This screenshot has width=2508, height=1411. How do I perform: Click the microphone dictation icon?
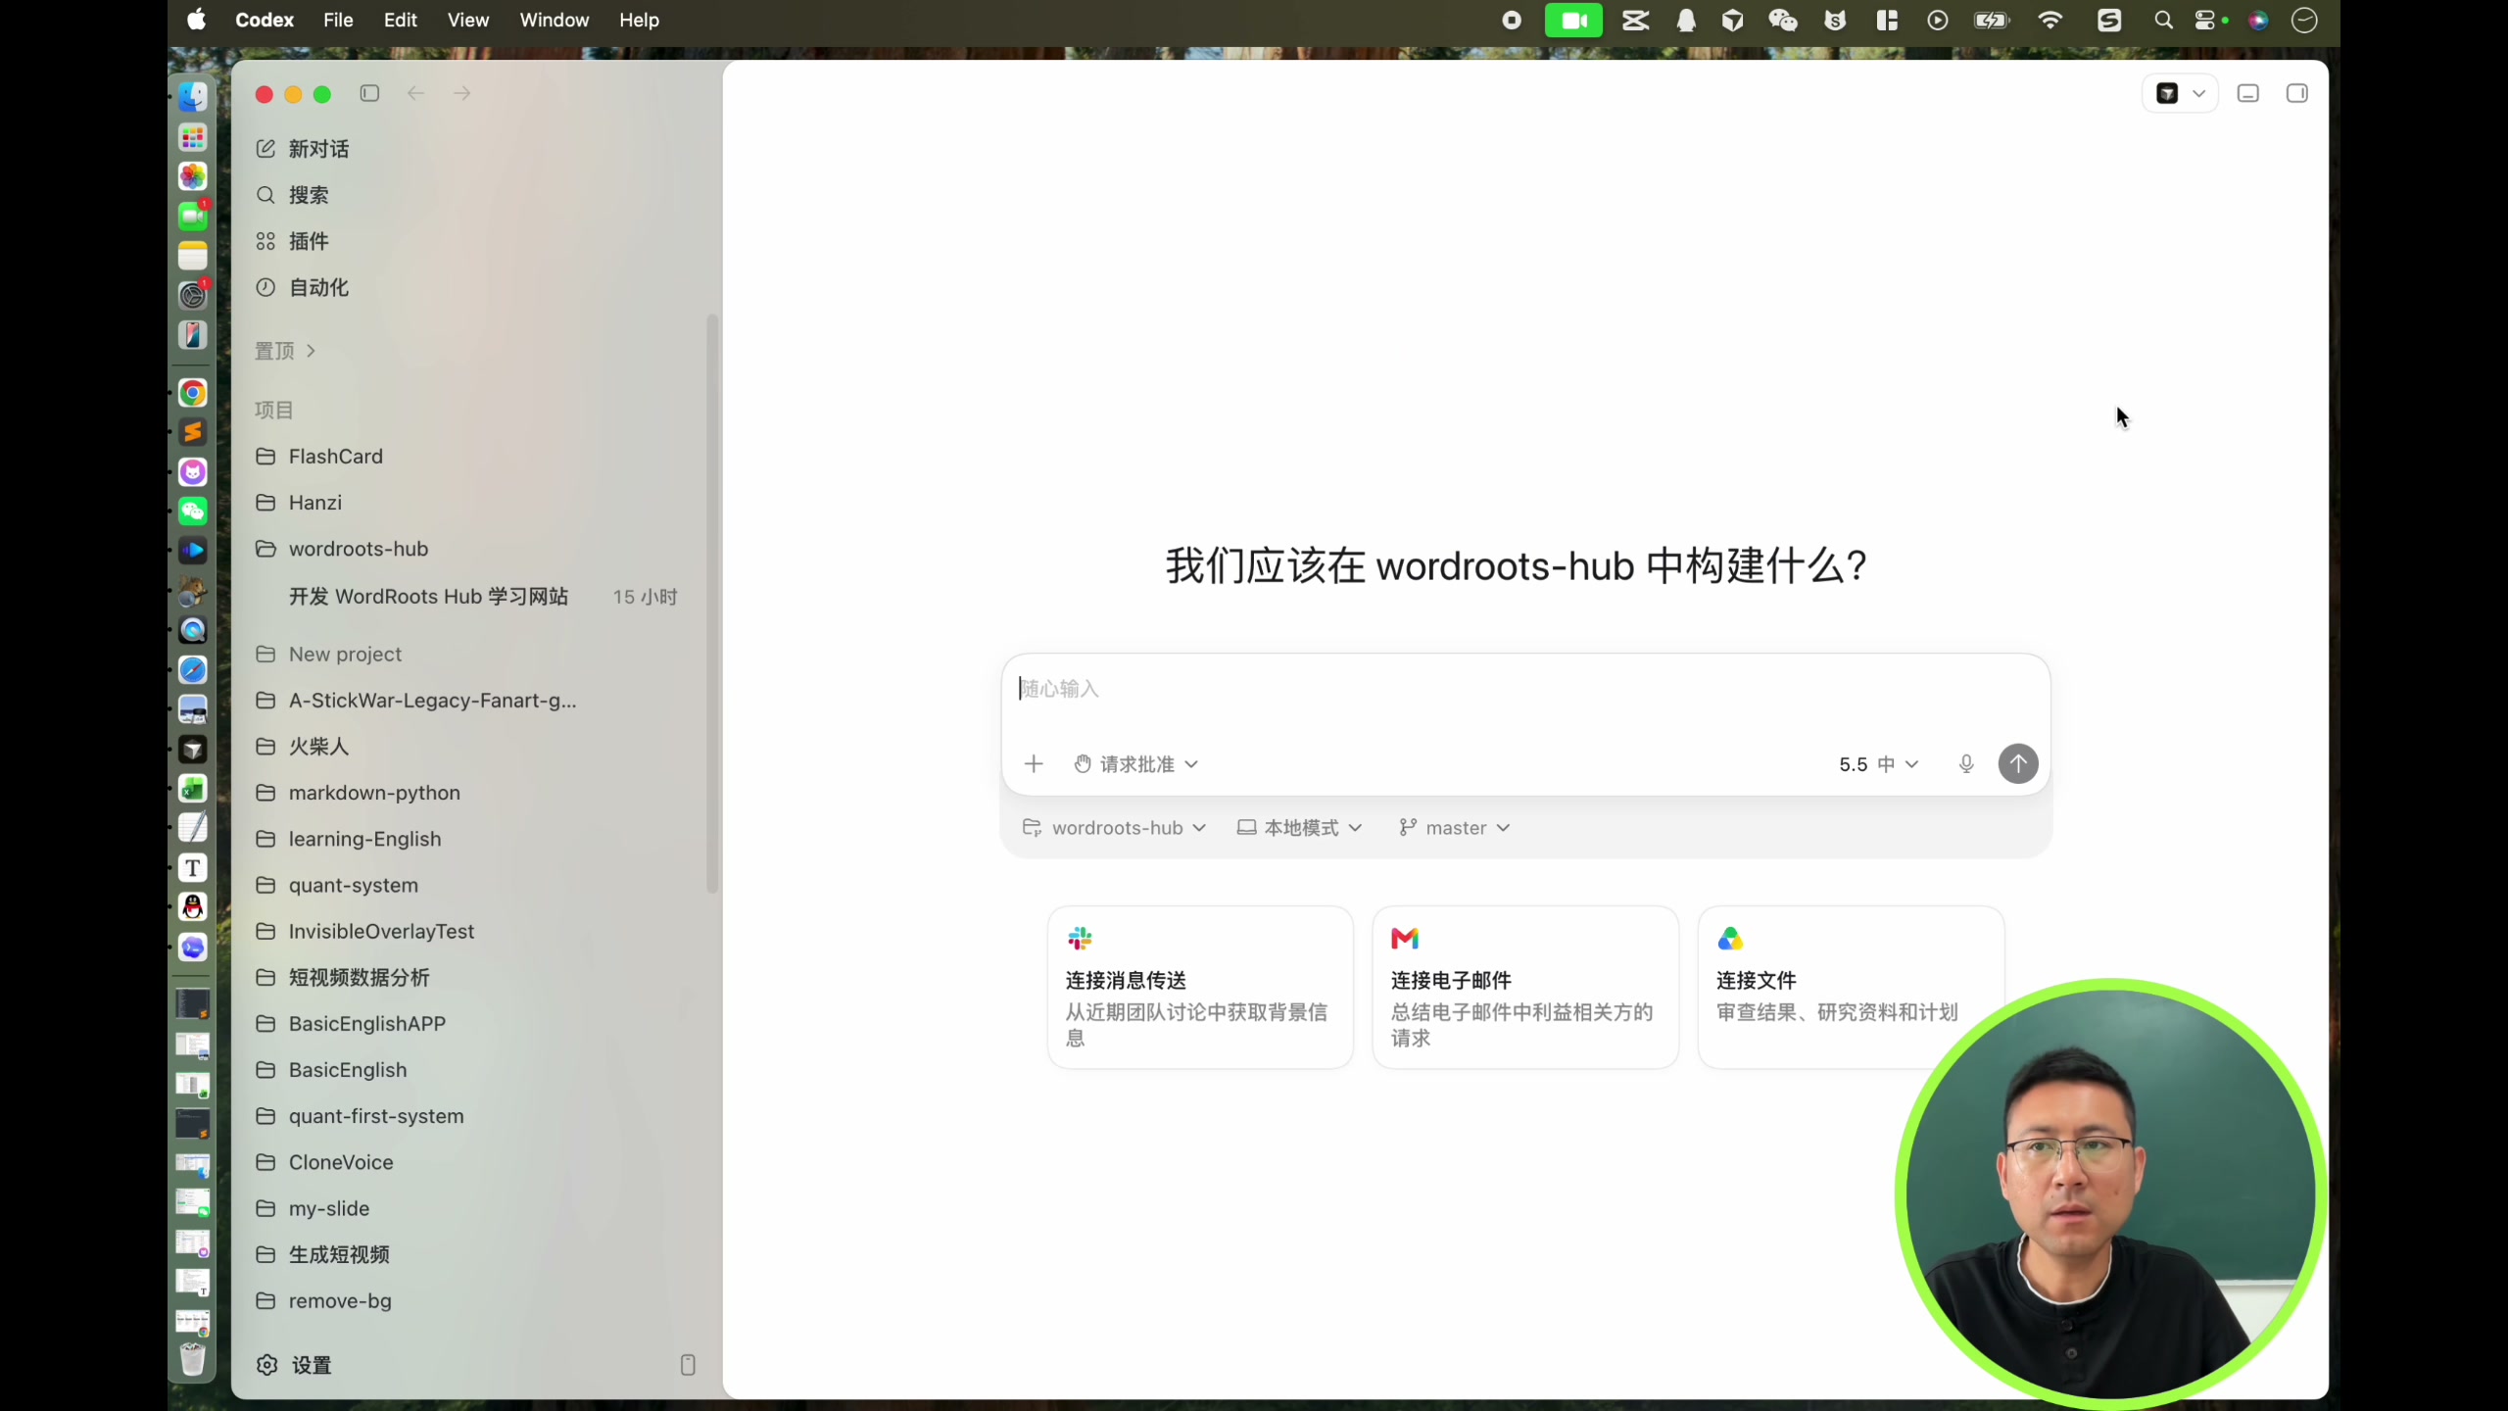pyautogui.click(x=1966, y=764)
